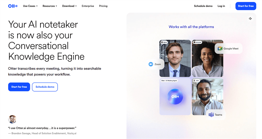Click the Brandon Savage attribution line

[x=42, y=133]
